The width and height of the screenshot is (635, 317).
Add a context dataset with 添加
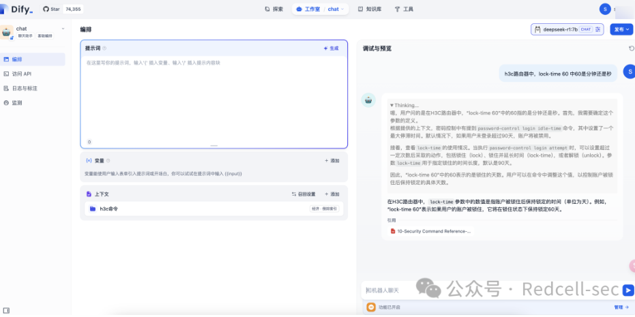pos(331,194)
